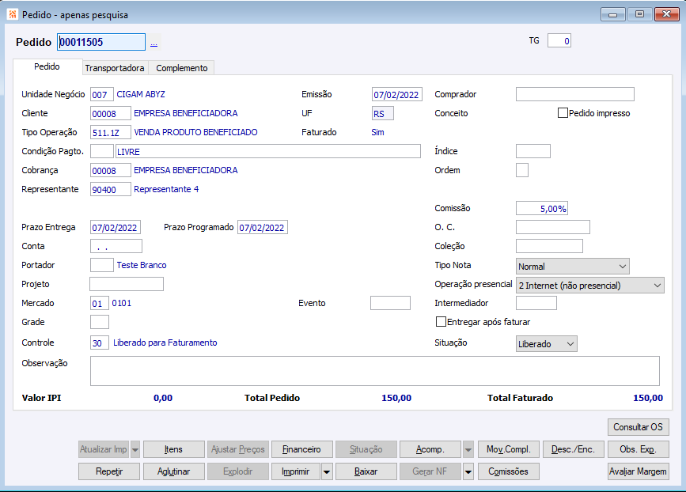Toggle the Pedido impresso checkbox
686x492 pixels.
tap(563, 113)
